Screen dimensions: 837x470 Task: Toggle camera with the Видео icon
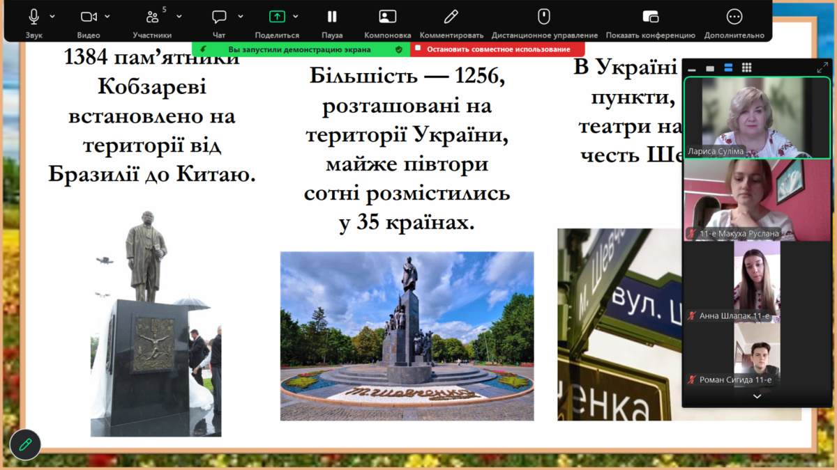(88, 17)
